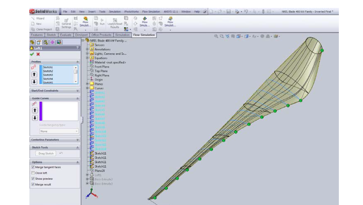363x205 pixels.
Task: Move profile up with the Profiles up arrow
Action: click(34, 74)
